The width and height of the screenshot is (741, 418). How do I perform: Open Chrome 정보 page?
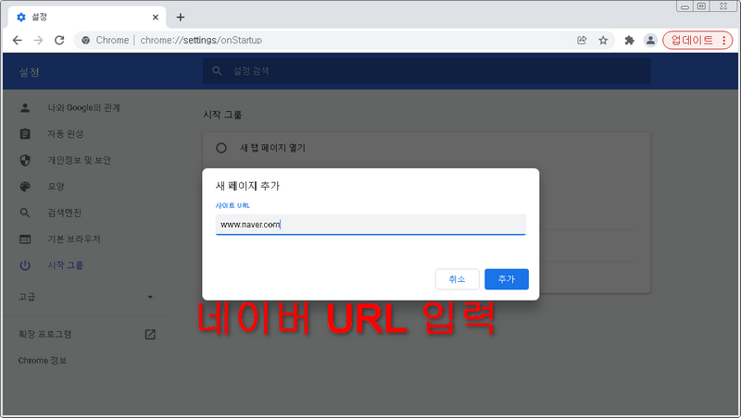(43, 361)
